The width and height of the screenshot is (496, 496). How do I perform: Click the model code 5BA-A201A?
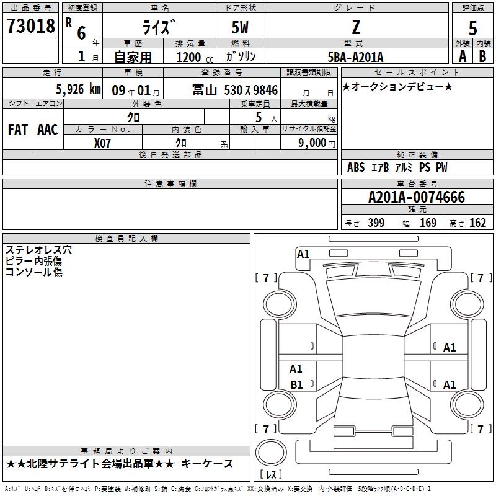[x=356, y=57]
